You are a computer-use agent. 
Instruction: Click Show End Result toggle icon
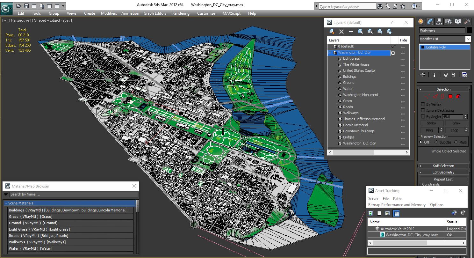(x=434, y=75)
